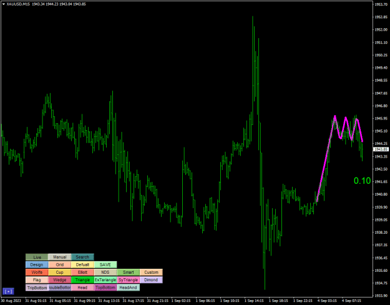Image resolution: width=390 pixels, height=305 pixels.
Task: Select the Smart pattern button
Action: point(129,272)
